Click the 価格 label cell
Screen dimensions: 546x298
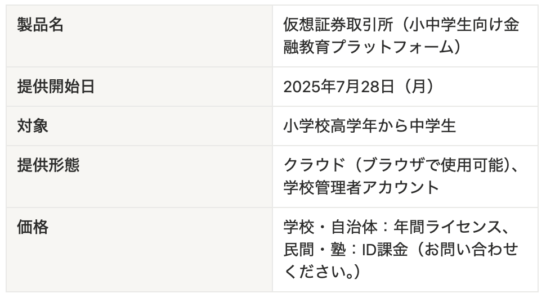pyautogui.click(x=33, y=228)
